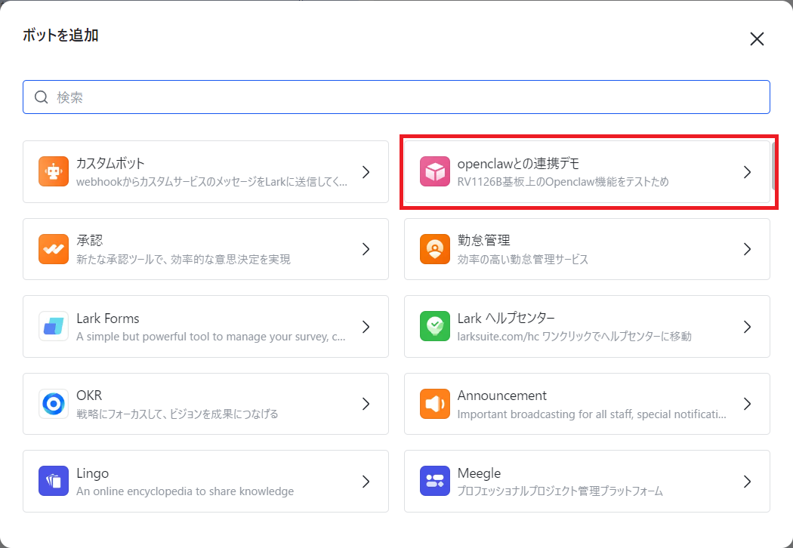Open the Lark Forms bot entry

click(x=206, y=327)
